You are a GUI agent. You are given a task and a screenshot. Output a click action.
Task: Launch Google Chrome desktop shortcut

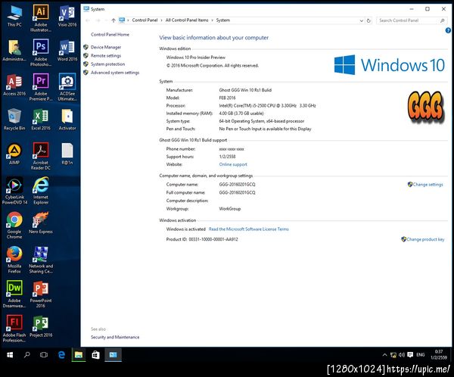[x=14, y=225]
